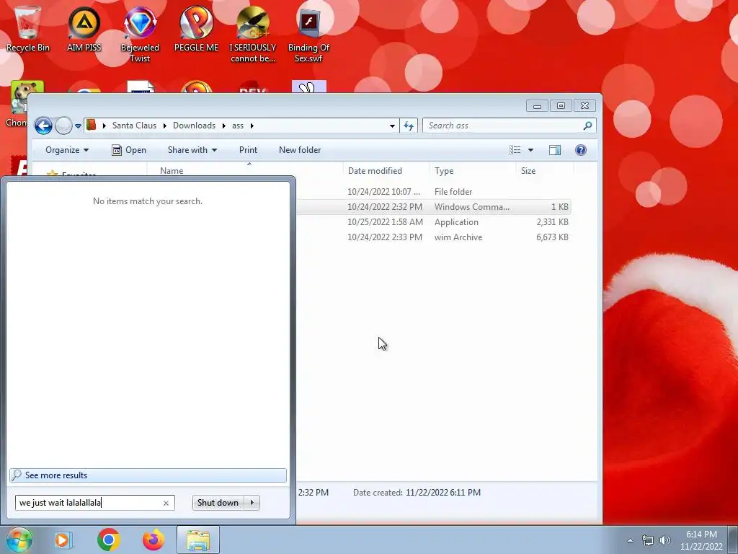Show hidden system tray icons
738x554 pixels.
(x=630, y=540)
